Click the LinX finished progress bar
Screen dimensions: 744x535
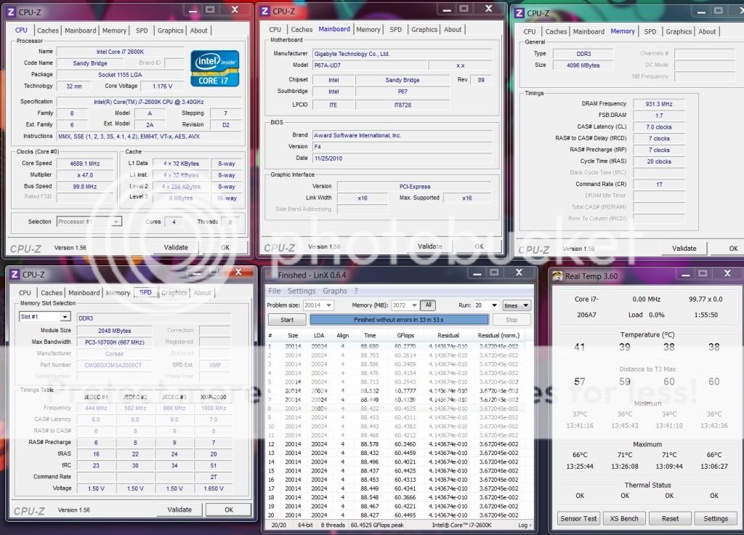[399, 320]
